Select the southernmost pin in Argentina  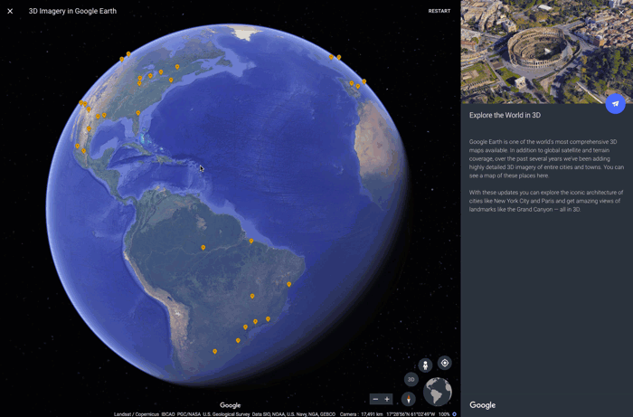tap(215, 352)
